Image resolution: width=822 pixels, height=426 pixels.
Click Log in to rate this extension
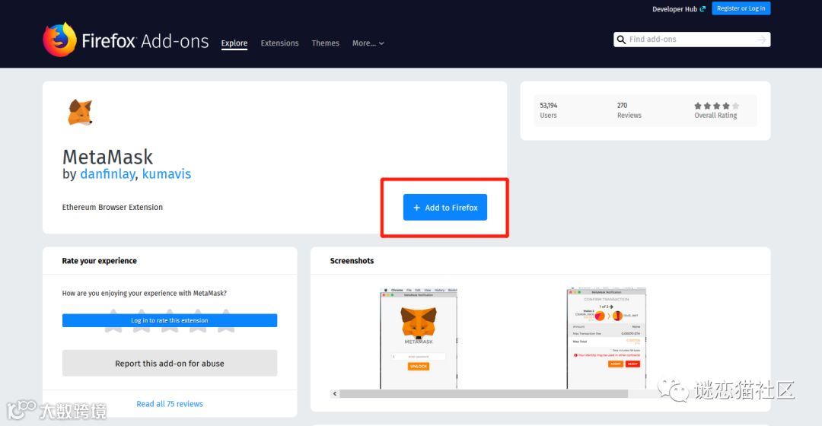click(169, 320)
